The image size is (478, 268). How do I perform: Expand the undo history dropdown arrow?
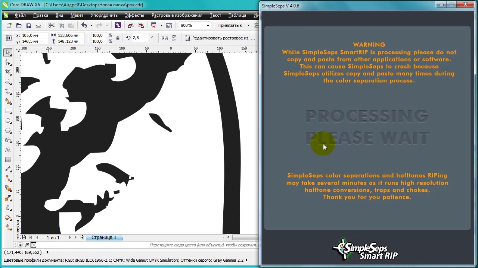click(91, 26)
